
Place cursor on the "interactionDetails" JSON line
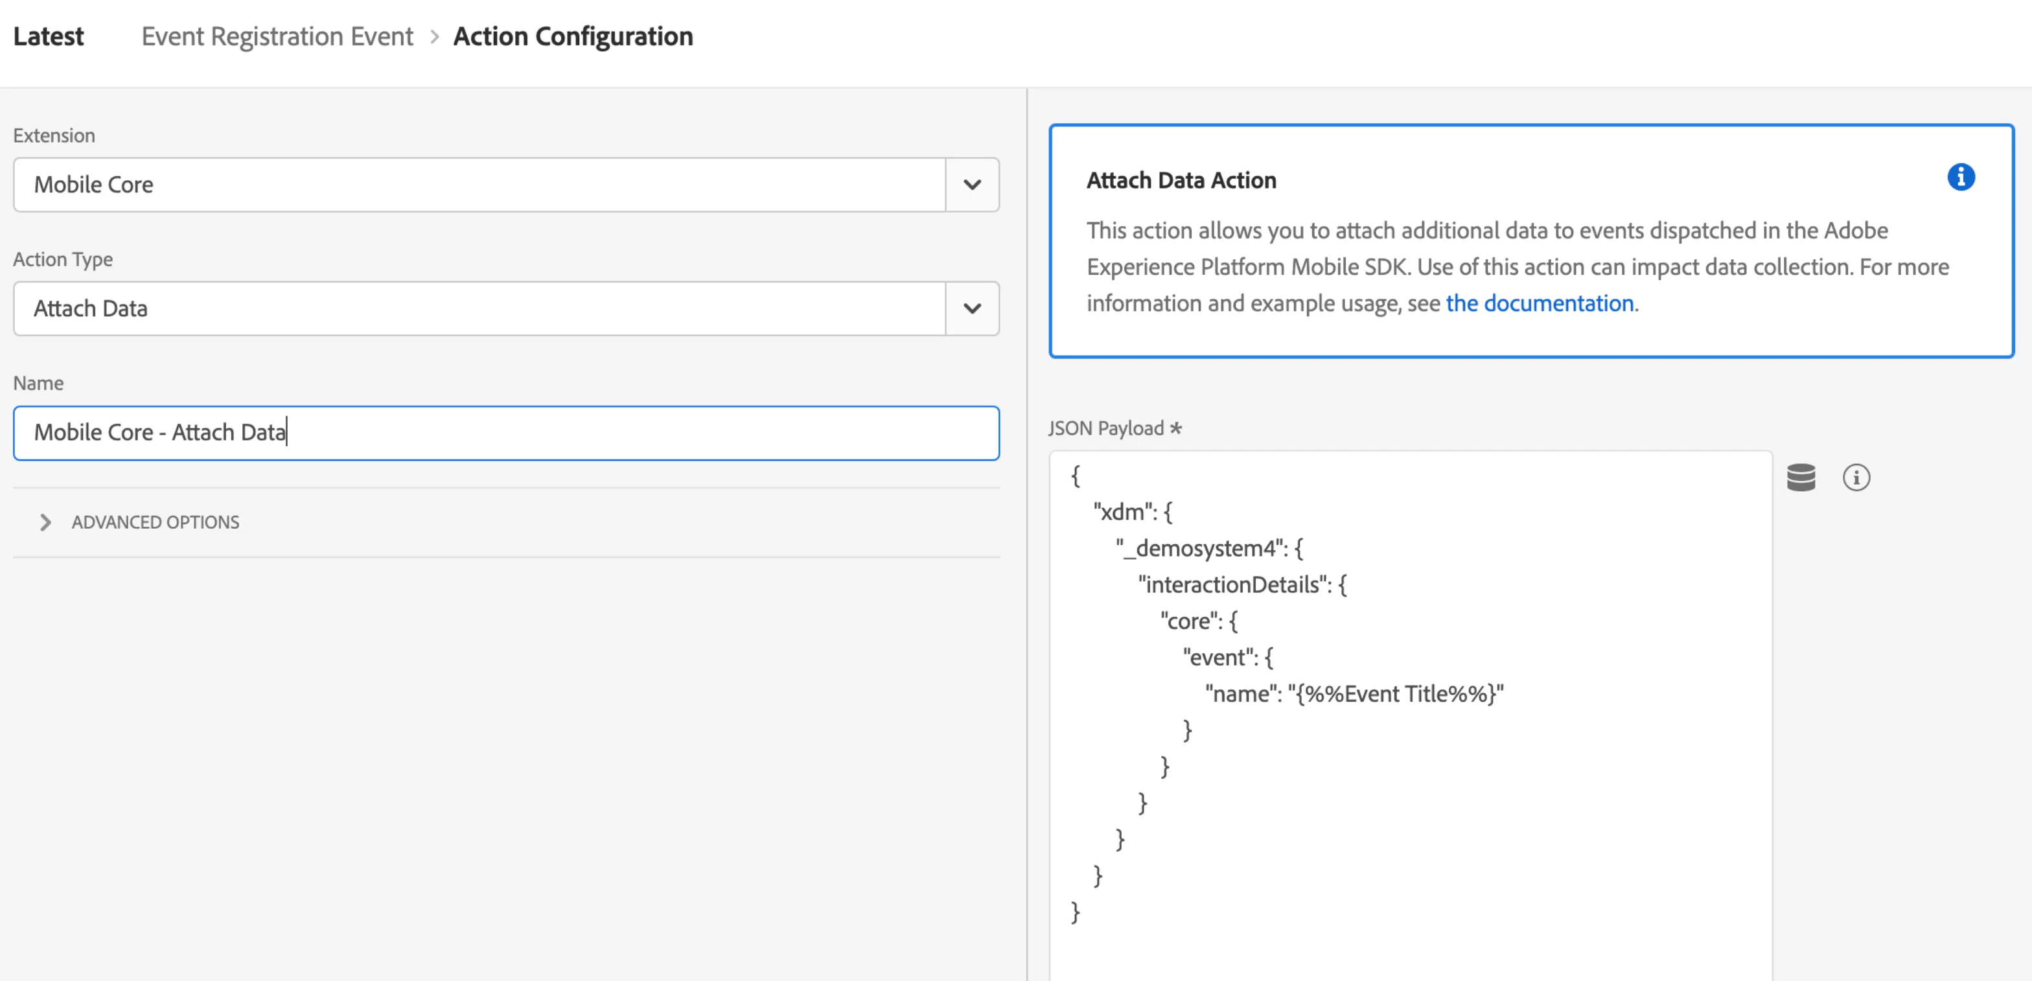point(1242,584)
